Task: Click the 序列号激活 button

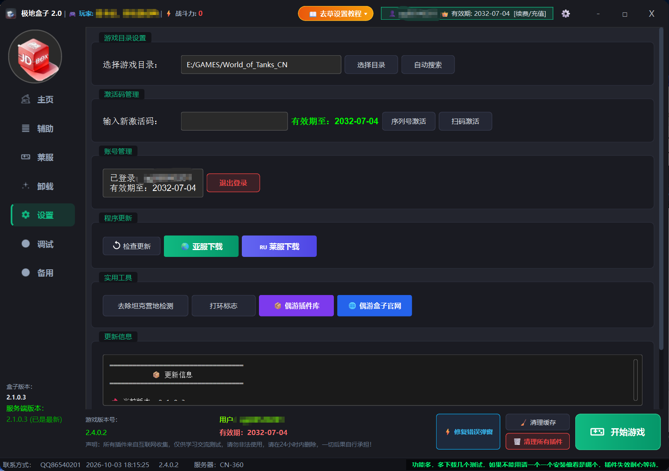Action: [409, 121]
